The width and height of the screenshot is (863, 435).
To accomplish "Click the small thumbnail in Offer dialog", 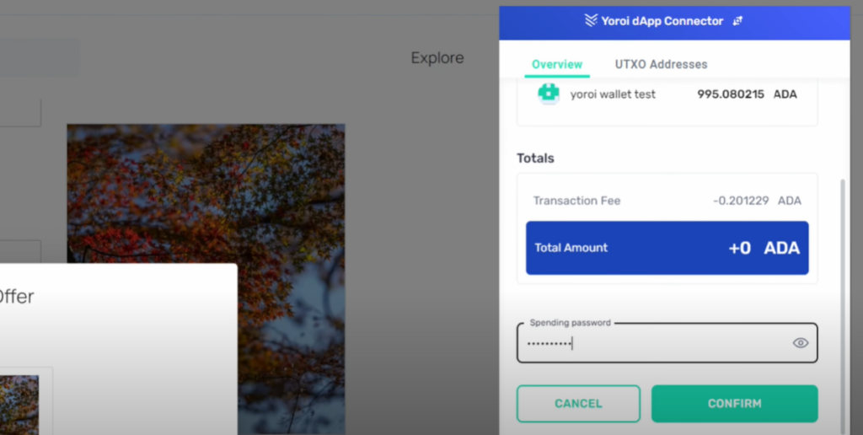I will click(19, 405).
